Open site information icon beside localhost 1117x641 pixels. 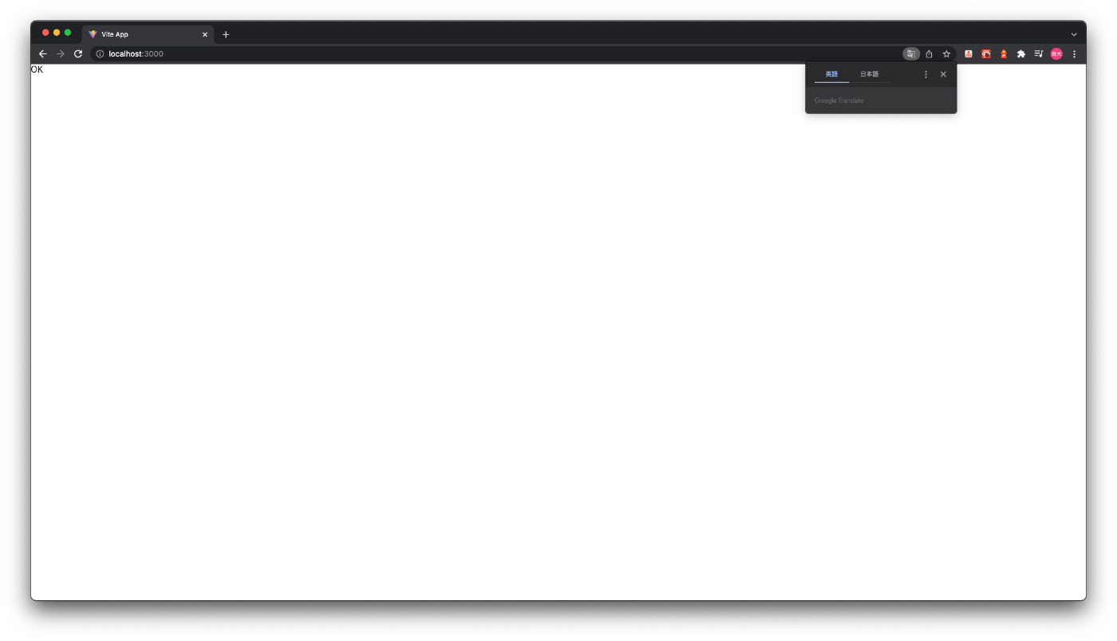pyautogui.click(x=100, y=54)
